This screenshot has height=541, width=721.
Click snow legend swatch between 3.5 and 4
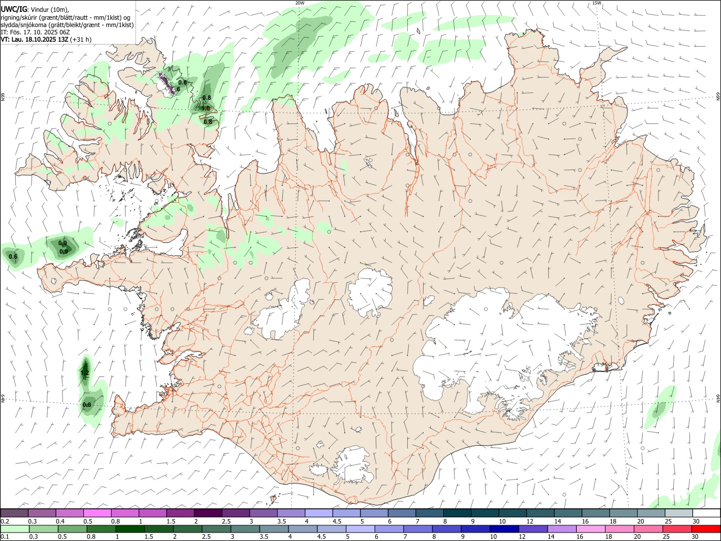tap(291, 513)
